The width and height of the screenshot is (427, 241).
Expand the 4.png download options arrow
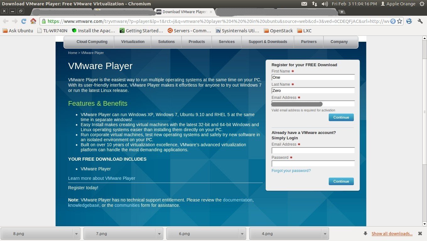325,234
